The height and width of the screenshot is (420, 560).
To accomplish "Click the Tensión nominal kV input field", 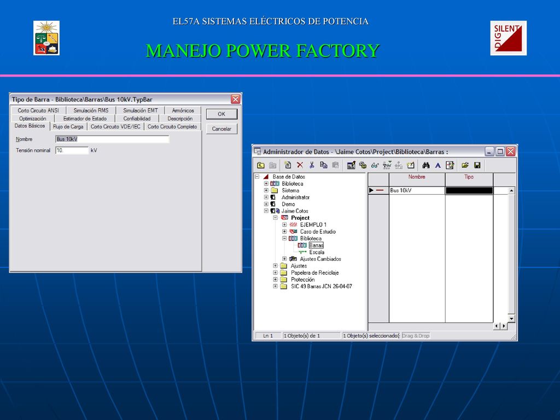I will 72,150.
